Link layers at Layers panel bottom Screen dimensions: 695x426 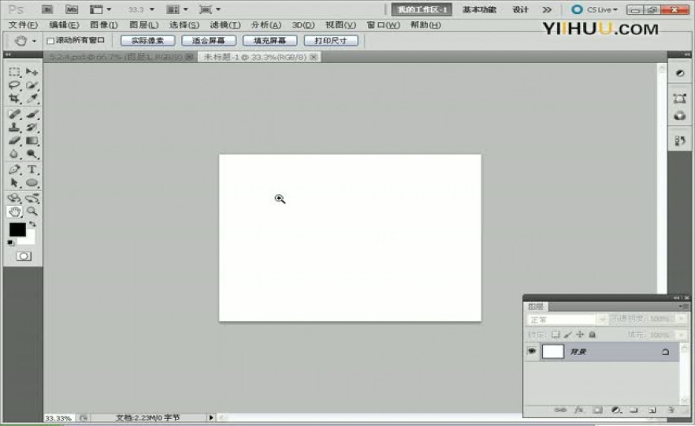pyautogui.click(x=560, y=410)
